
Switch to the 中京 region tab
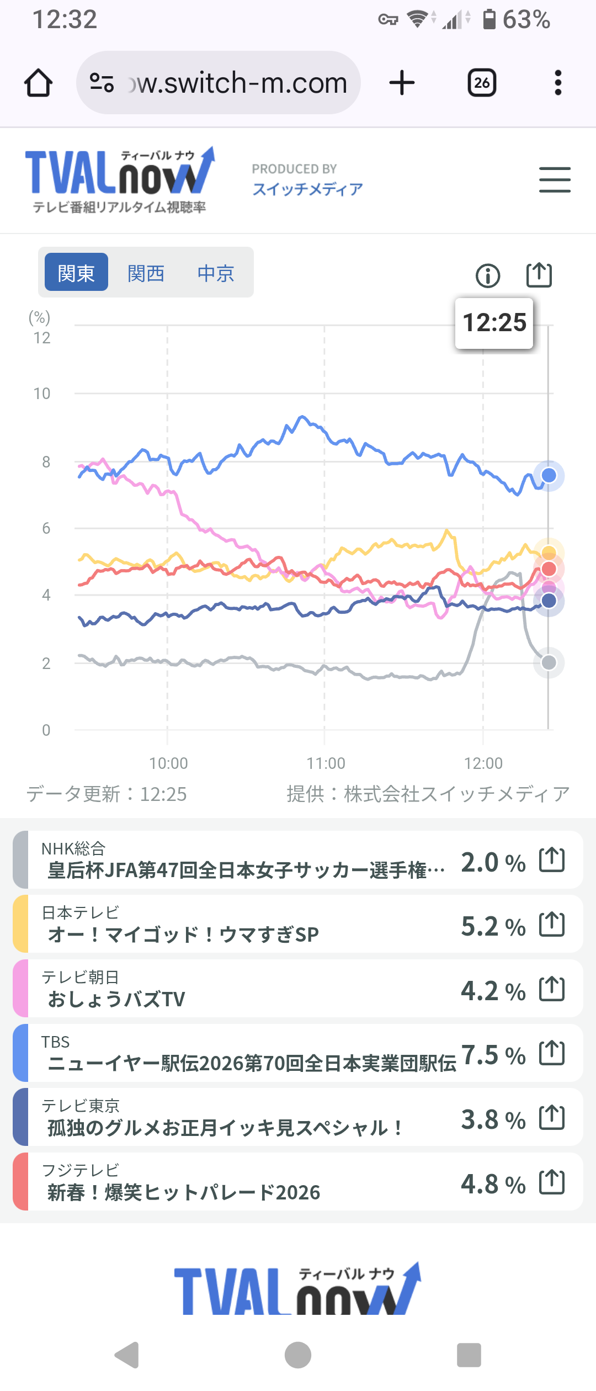click(x=216, y=273)
